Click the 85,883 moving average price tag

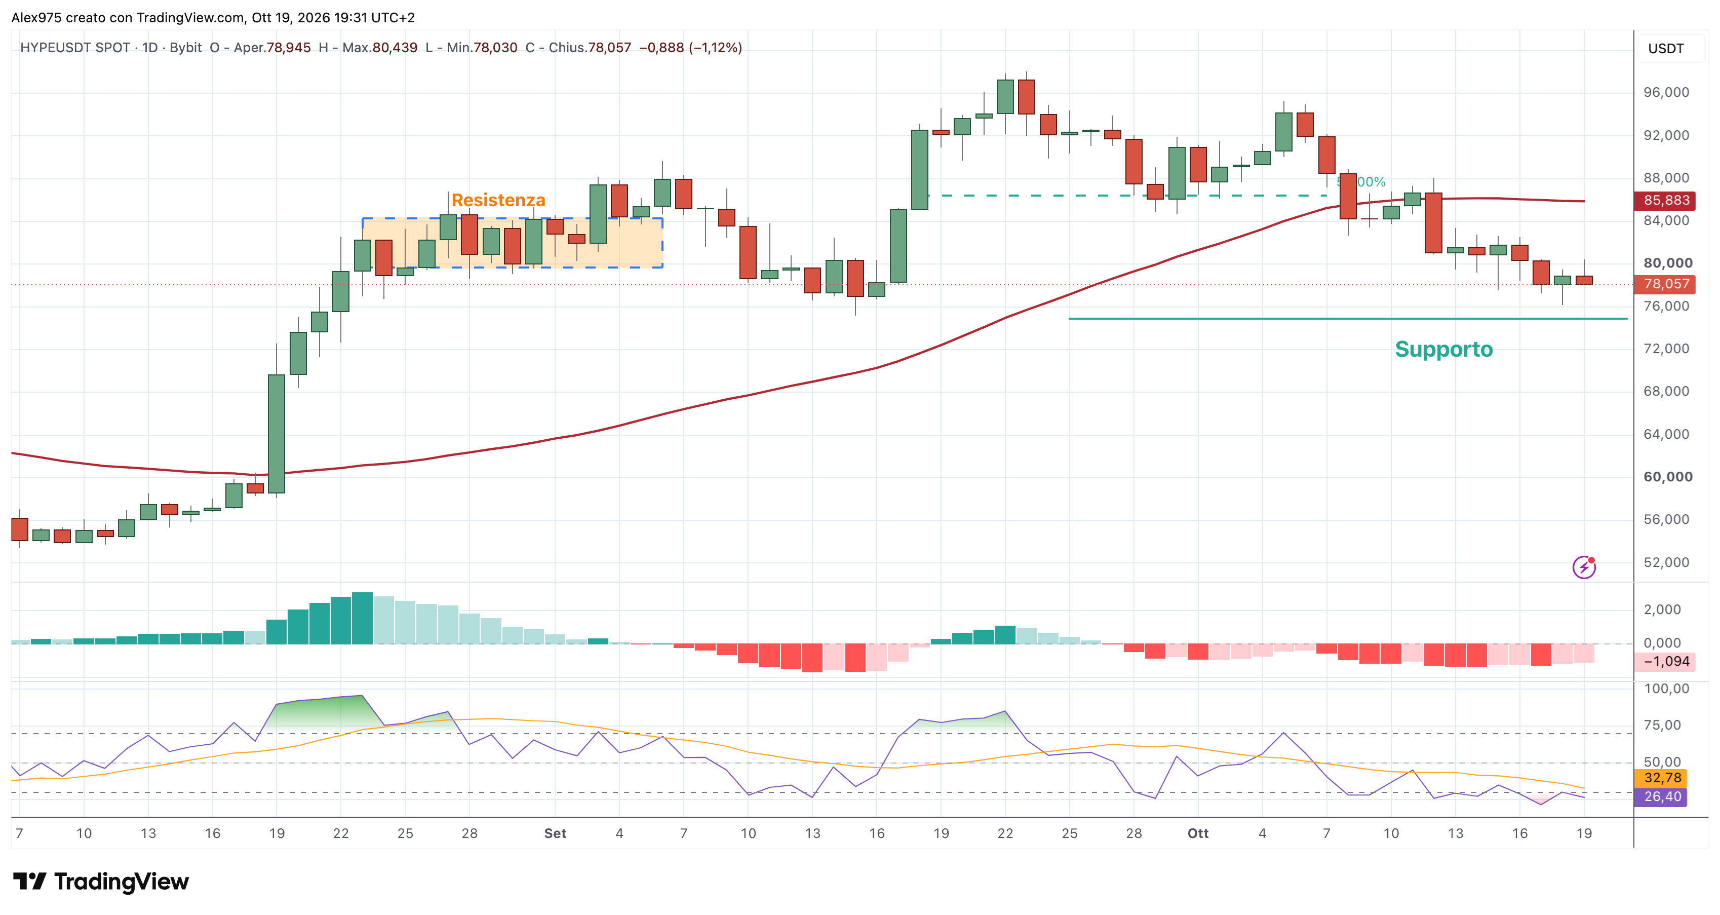[1666, 200]
